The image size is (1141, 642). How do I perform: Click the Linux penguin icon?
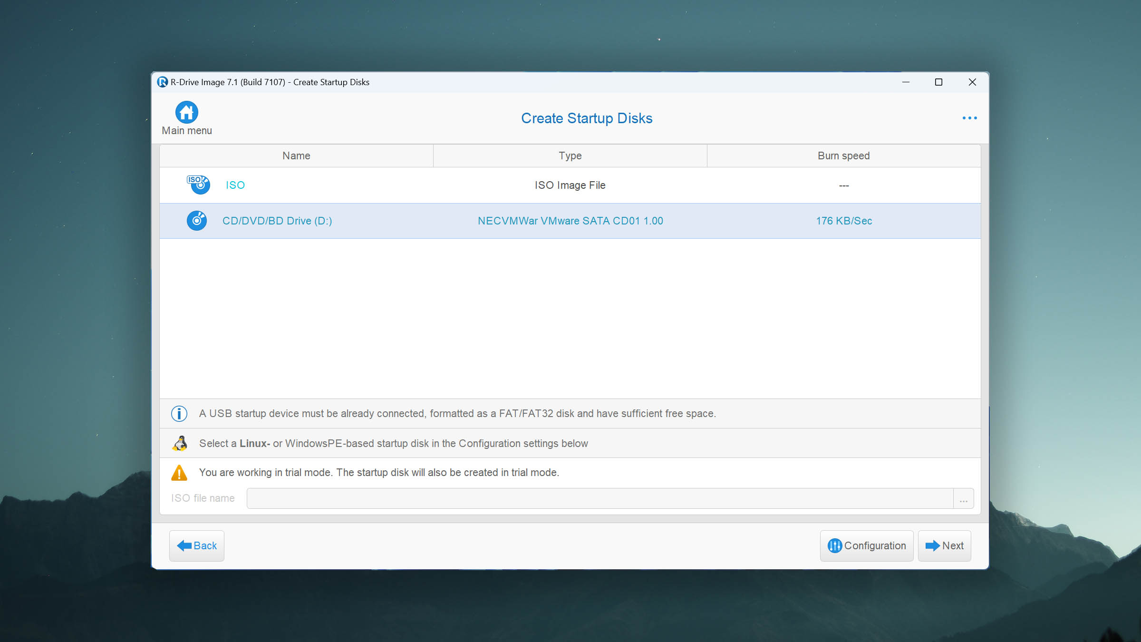180,443
